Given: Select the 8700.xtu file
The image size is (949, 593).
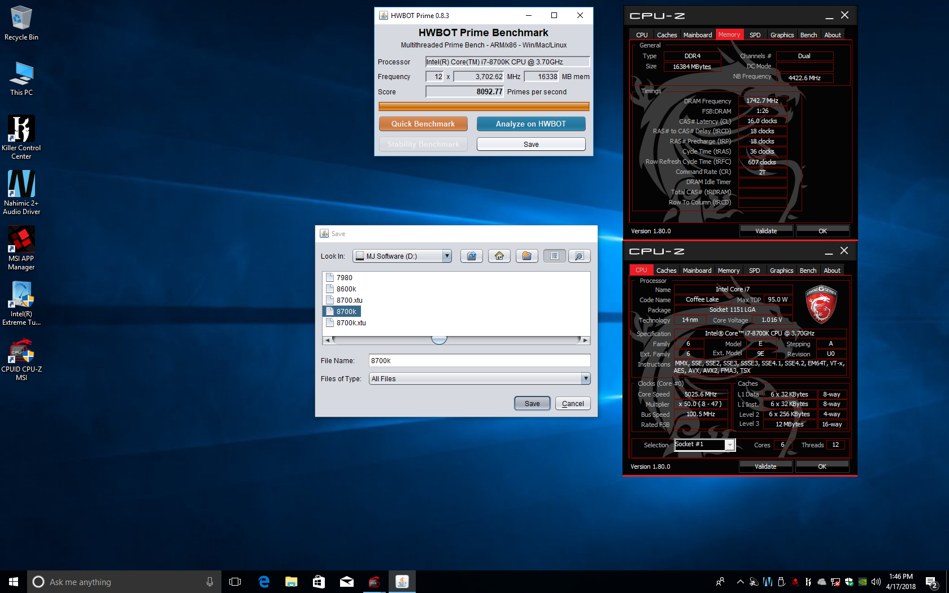Looking at the screenshot, I should point(345,300).
